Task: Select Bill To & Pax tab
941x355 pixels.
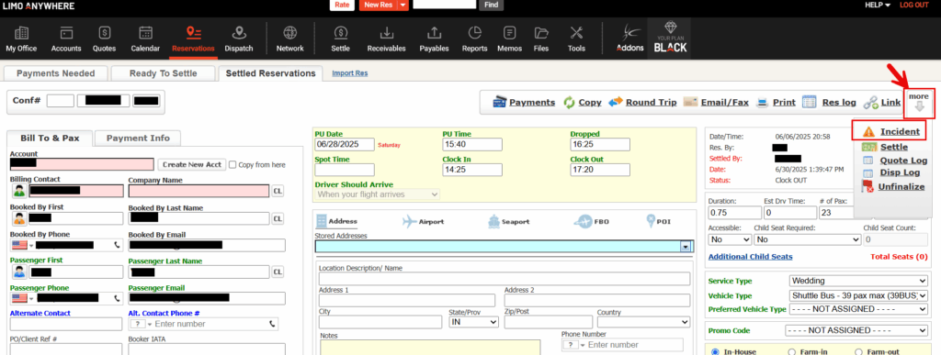Action: 50,138
